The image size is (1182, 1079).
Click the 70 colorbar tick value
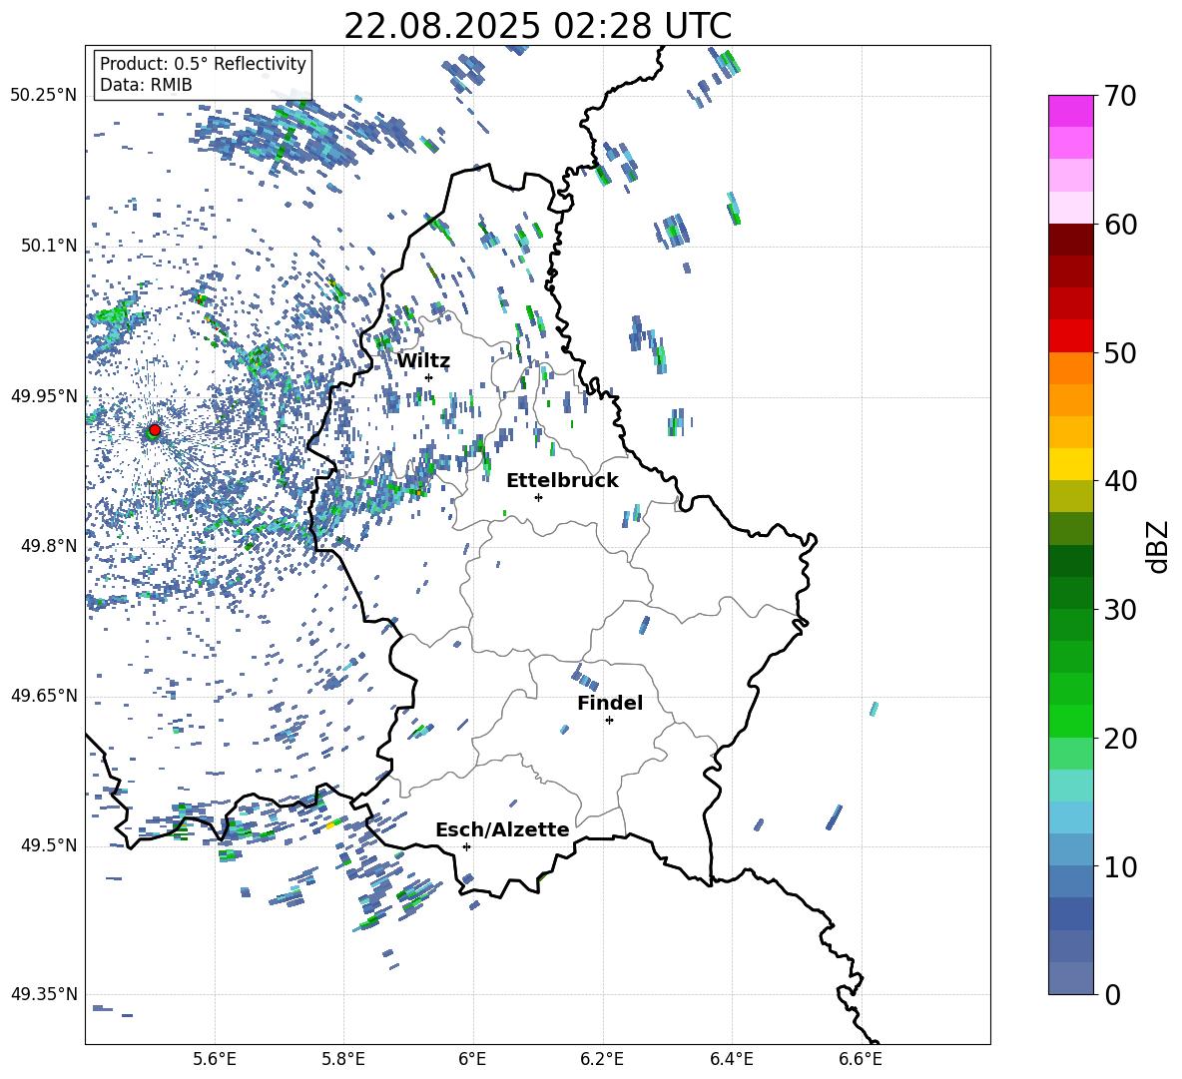(x=1120, y=97)
